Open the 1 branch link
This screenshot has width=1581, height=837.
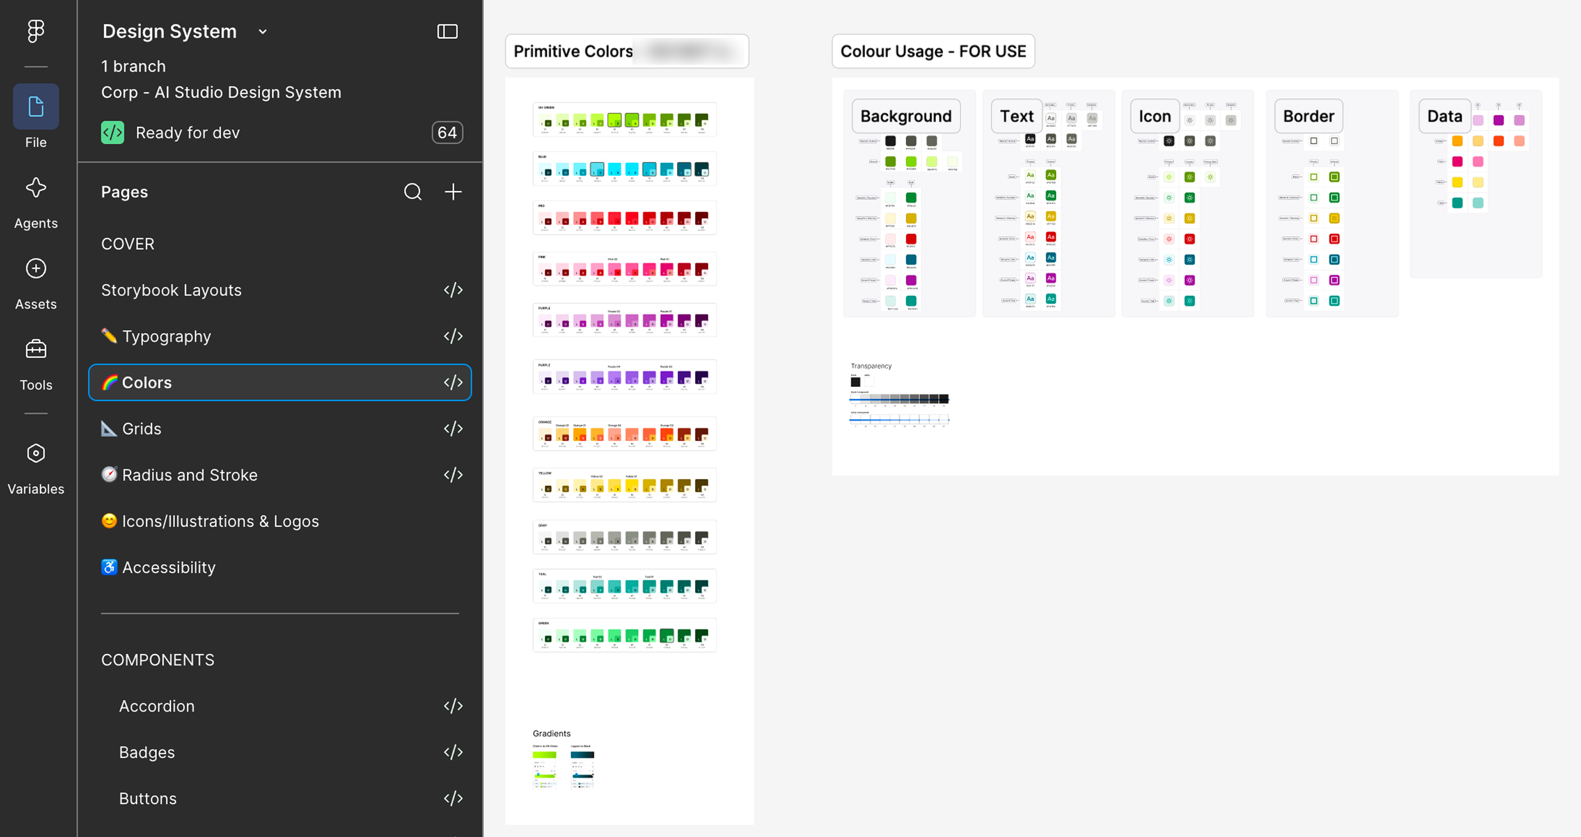pyautogui.click(x=133, y=66)
